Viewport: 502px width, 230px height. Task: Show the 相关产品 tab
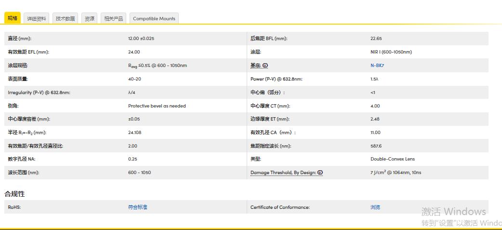click(114, 19)
